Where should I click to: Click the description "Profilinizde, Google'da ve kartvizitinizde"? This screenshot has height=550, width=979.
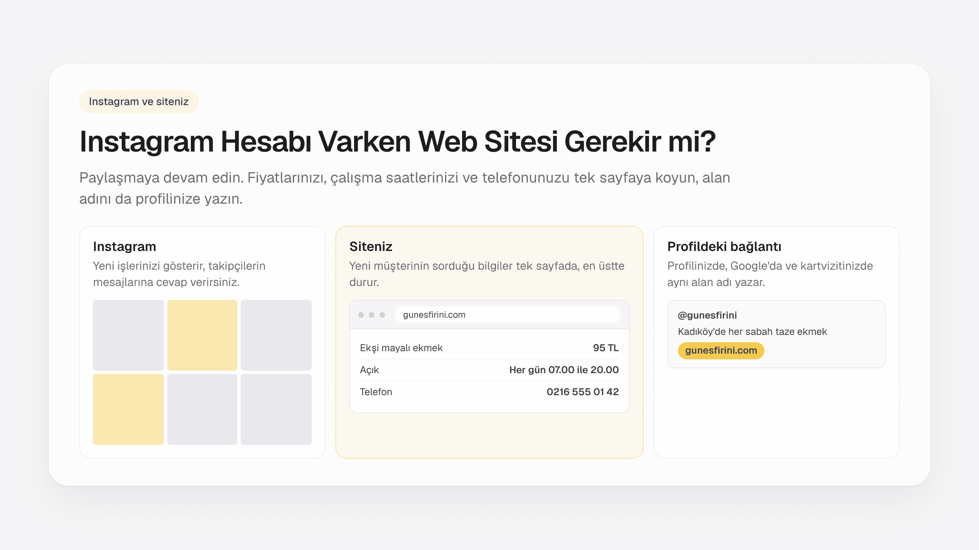(x=770, y=274)
